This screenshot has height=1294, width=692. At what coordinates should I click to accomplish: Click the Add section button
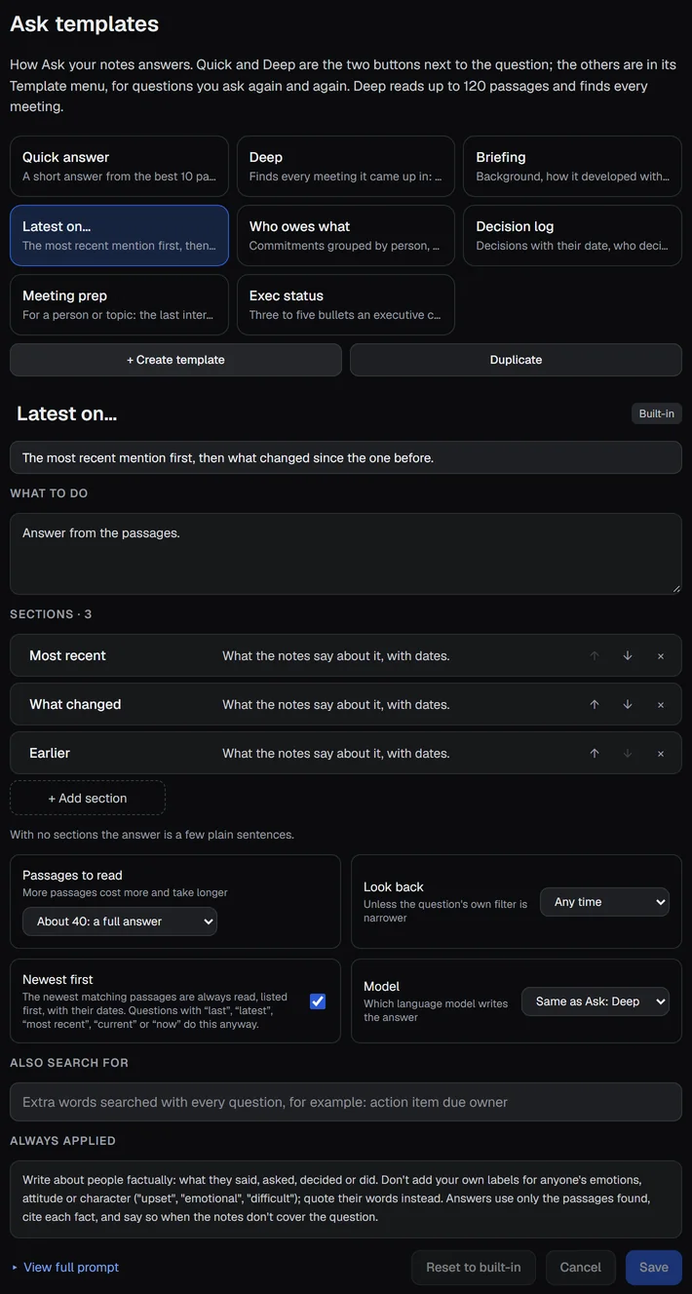[88, 798]
